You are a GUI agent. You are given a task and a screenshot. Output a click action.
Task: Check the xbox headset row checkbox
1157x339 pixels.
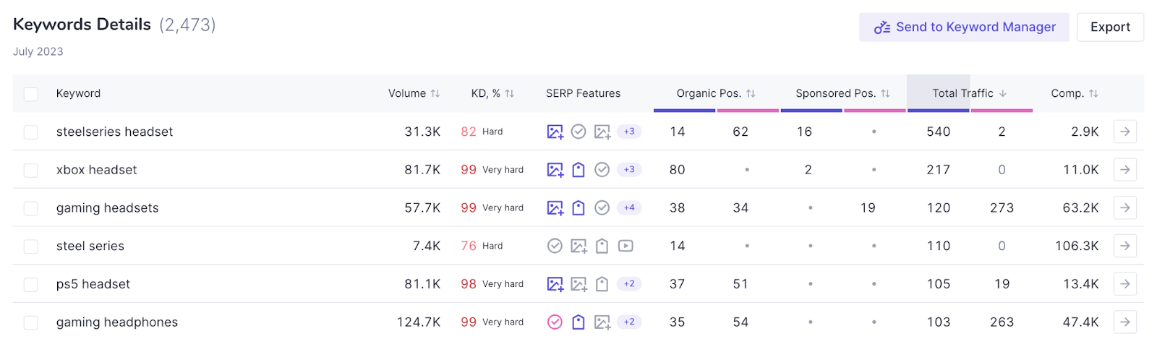coord(31,170)
